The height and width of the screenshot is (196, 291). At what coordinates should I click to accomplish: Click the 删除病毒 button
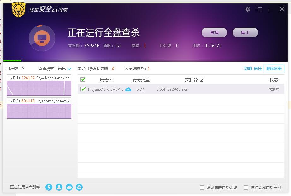(x=274, y=69)
